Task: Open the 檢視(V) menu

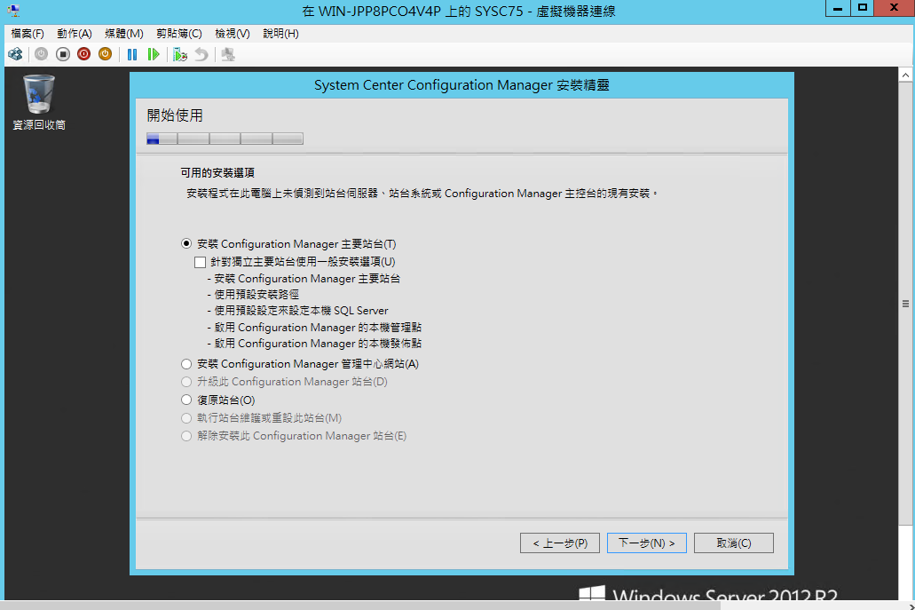Action: click(233, 33)
